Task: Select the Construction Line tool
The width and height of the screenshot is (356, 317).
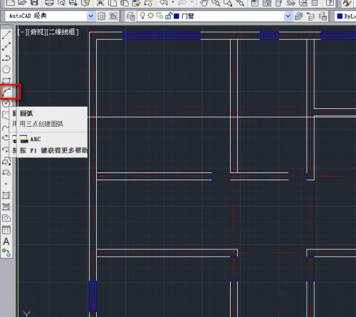Action: 6,46
